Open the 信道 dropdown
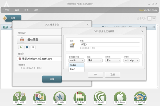 95,60
